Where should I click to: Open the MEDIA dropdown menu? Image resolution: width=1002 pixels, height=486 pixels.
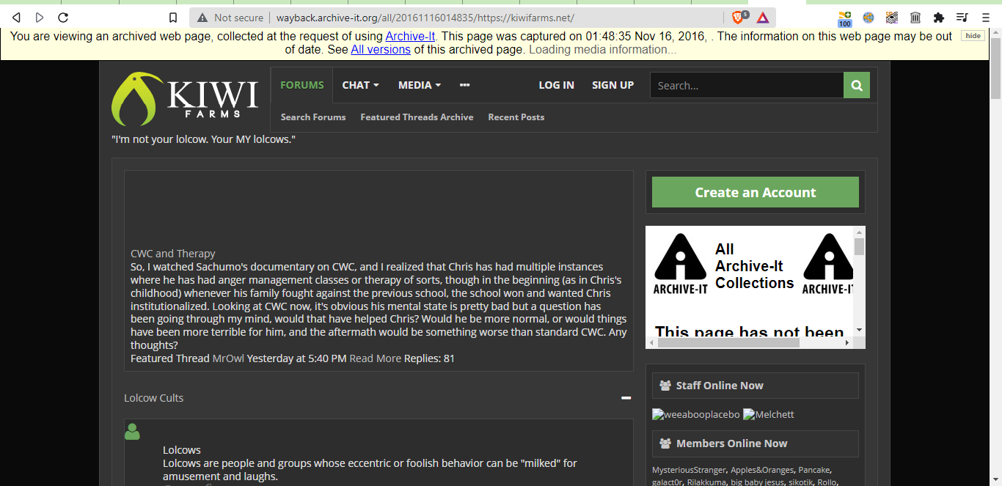tap(420, 85)
